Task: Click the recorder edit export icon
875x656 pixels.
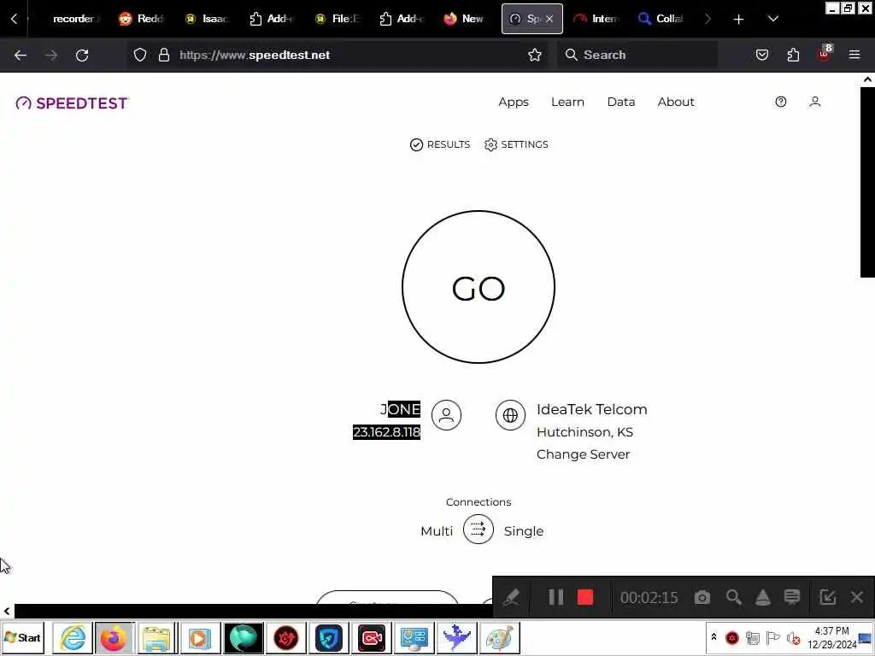Action: coord(827,597)
